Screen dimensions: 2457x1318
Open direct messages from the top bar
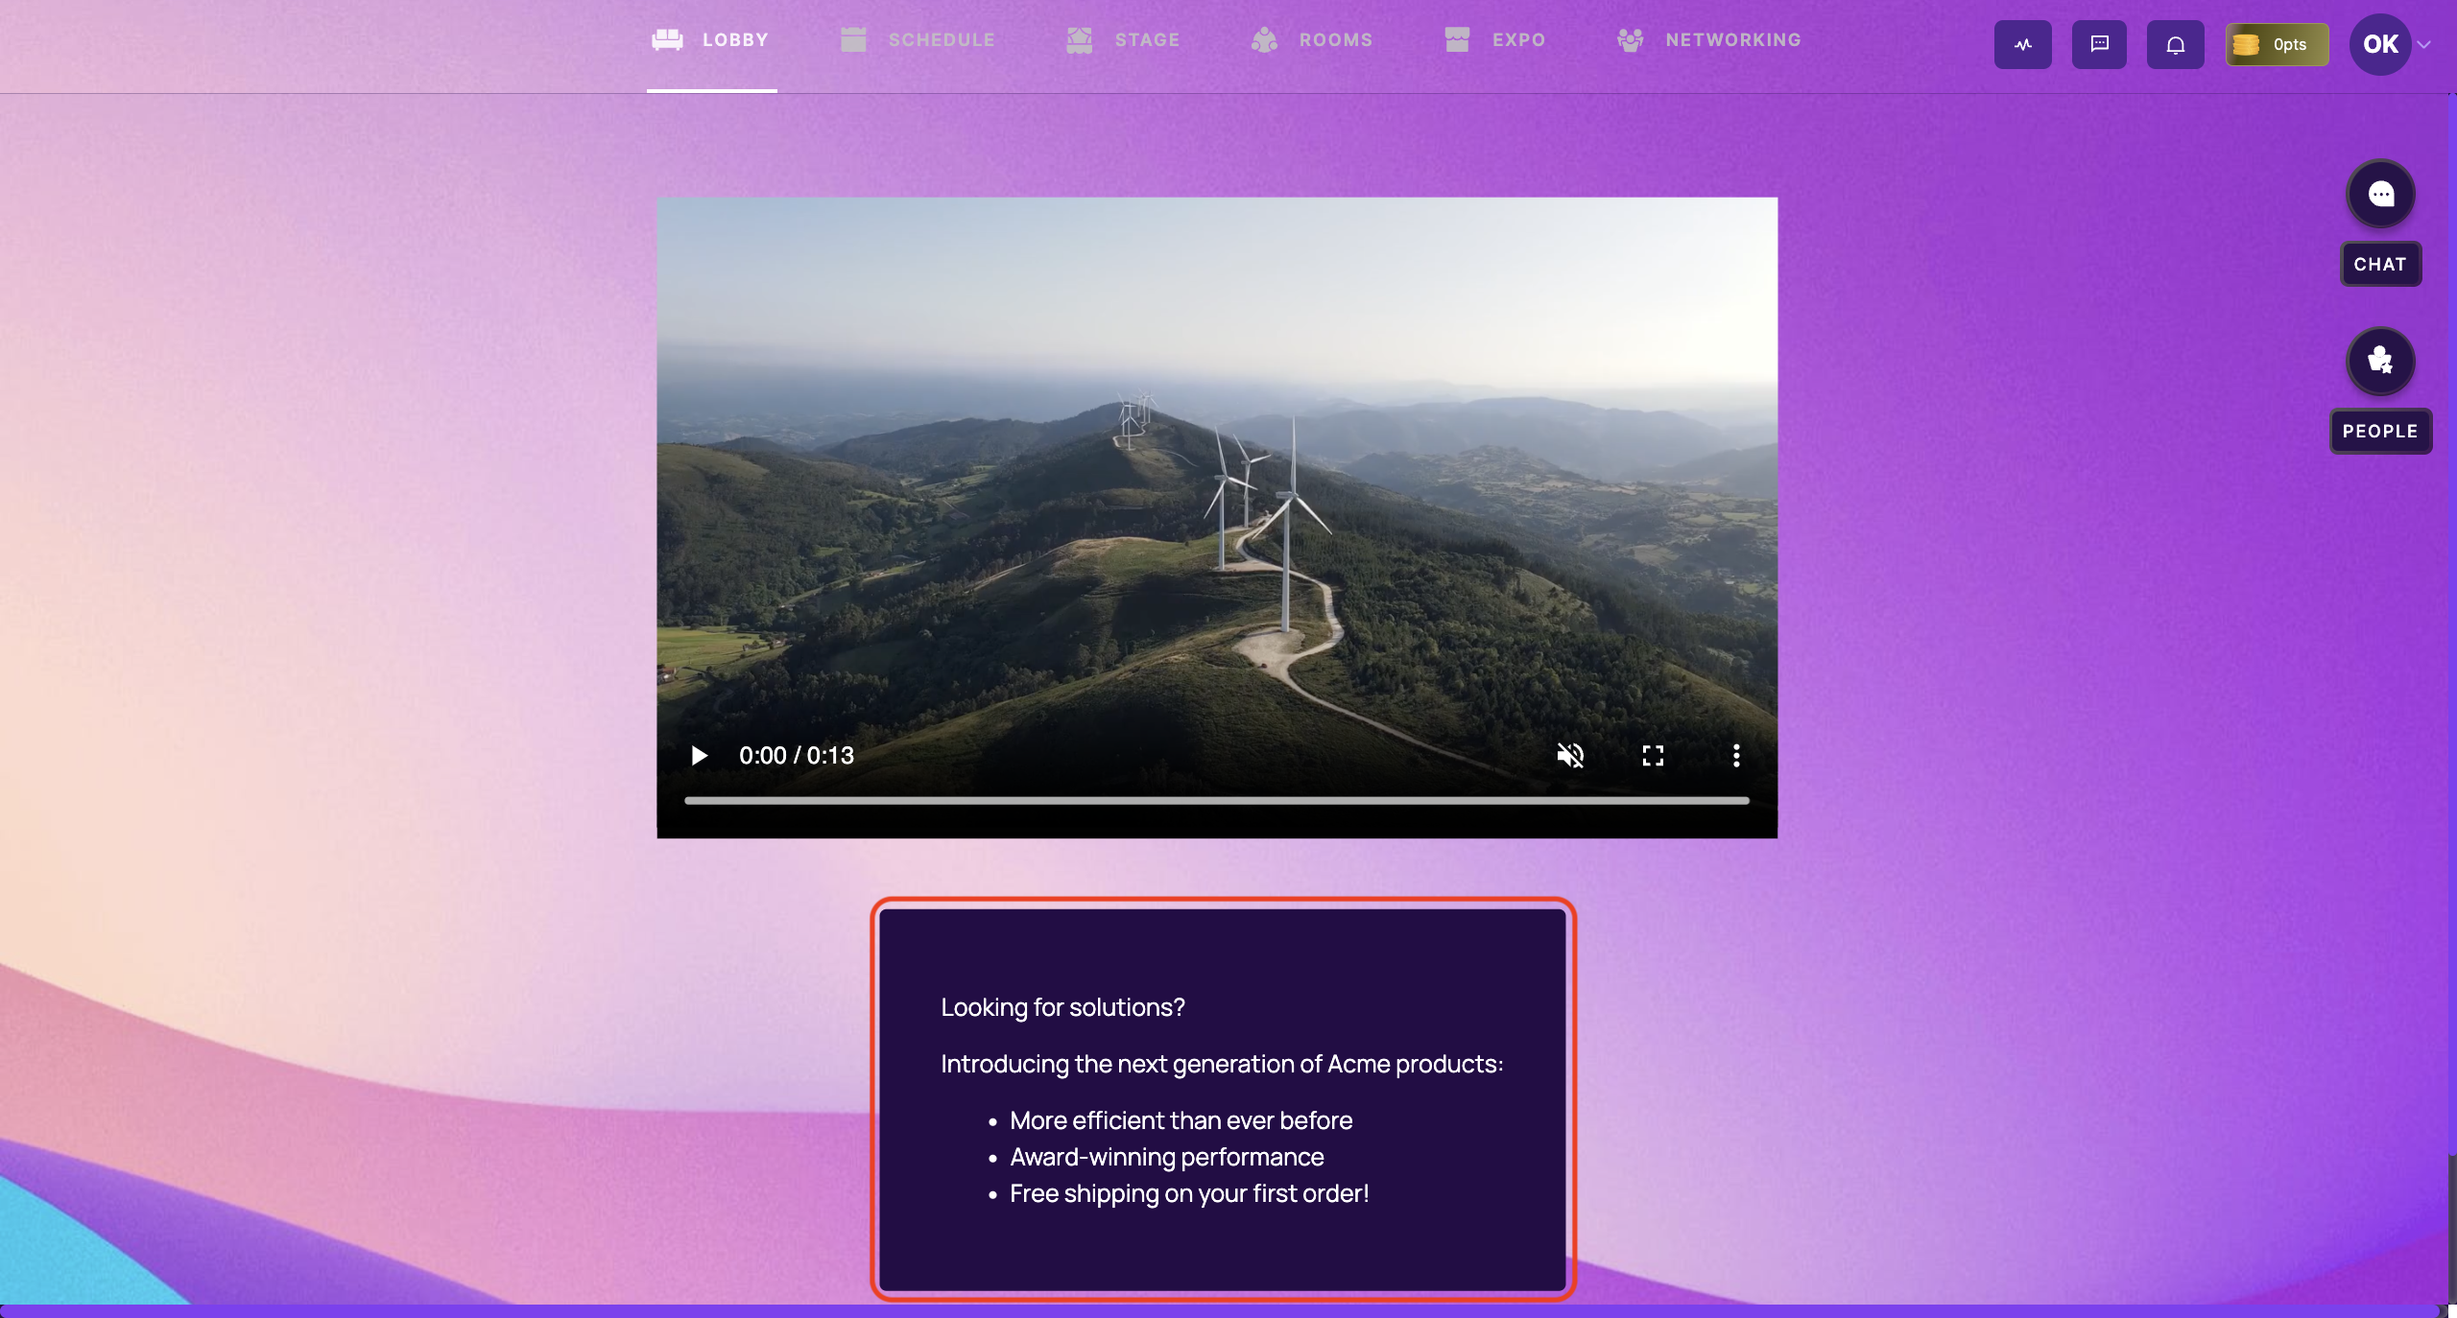[x=2098, y=44]
